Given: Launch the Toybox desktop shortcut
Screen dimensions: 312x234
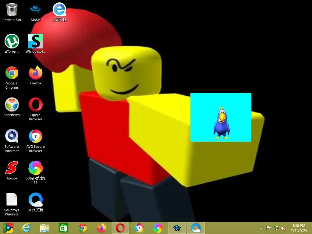Looking at the screenshot, I should click(x=12, y=171).
